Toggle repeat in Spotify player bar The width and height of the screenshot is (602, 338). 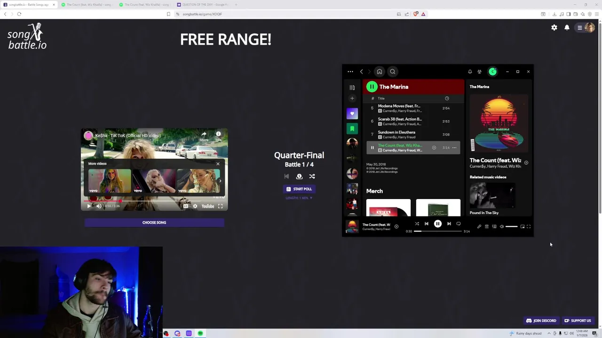(459, 224)
